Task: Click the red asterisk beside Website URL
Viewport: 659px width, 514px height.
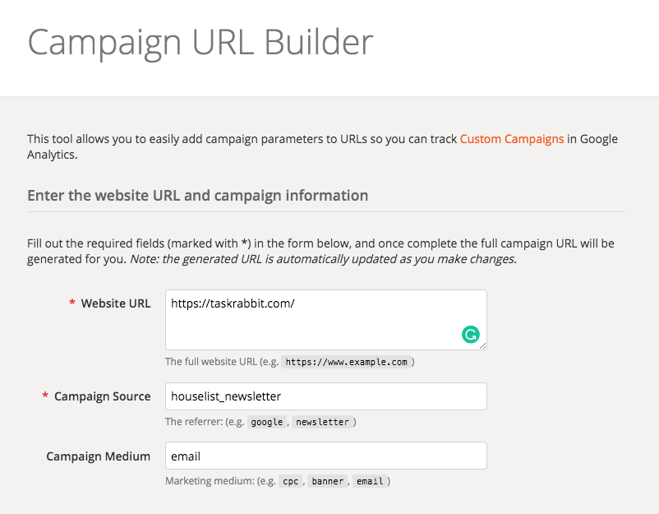Action: point(72,303)
